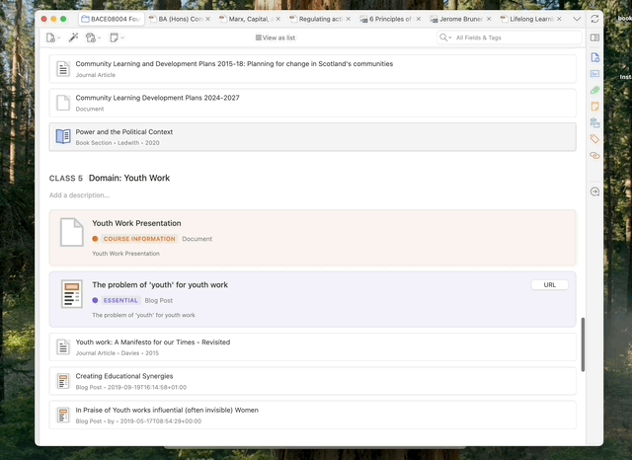This screenshot has width=632, height=460.
Task: Open Add Item by Identifier magic wand
Action: (x=73, y=38)
